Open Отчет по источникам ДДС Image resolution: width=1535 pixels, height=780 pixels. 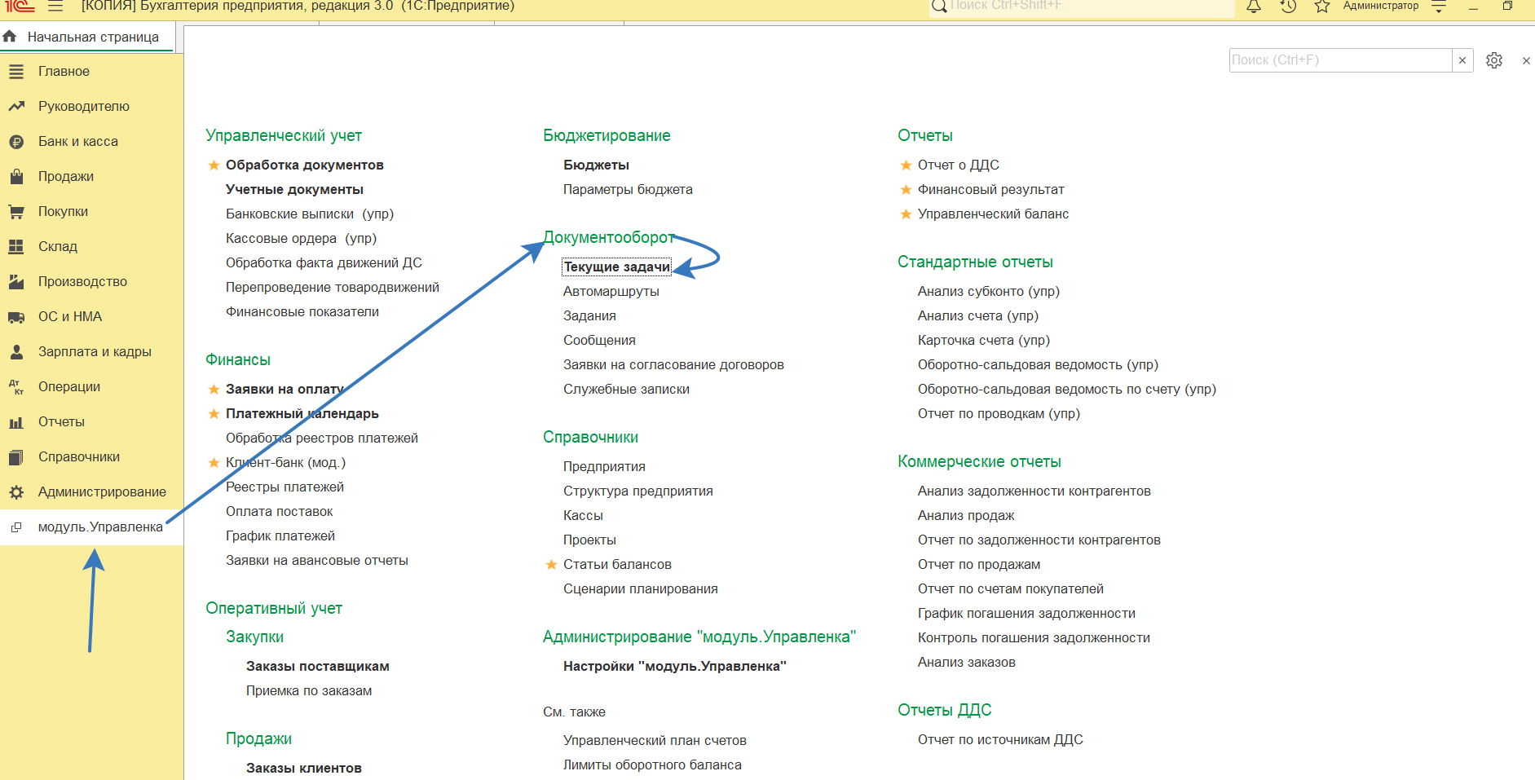1000,740
